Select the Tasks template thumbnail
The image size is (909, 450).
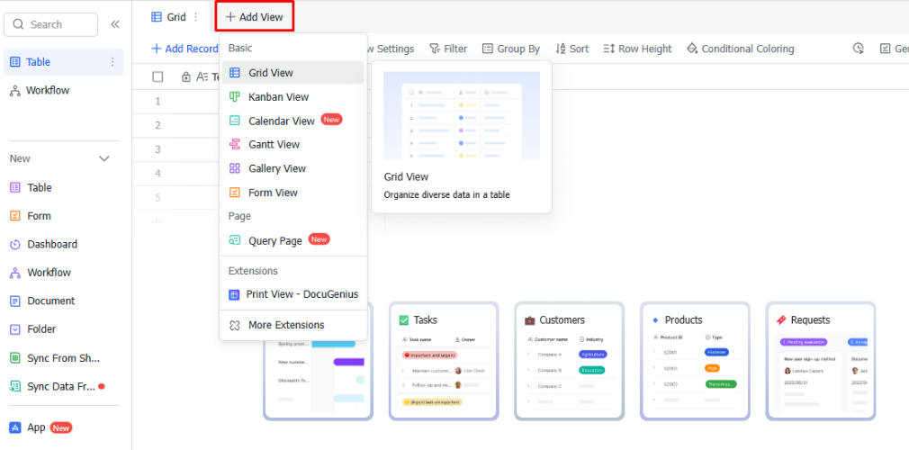pyautogui.click(x=443, y=360)
